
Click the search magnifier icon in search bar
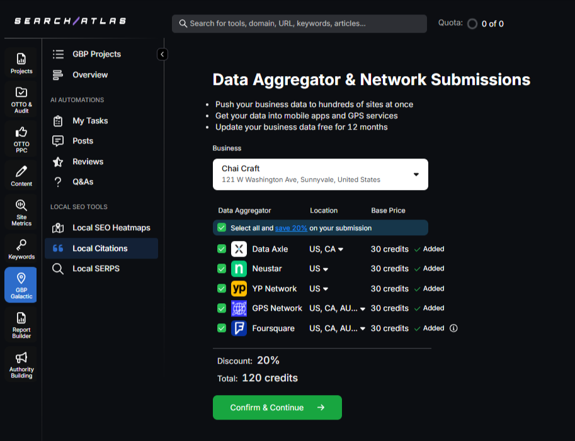coord(183,23)
